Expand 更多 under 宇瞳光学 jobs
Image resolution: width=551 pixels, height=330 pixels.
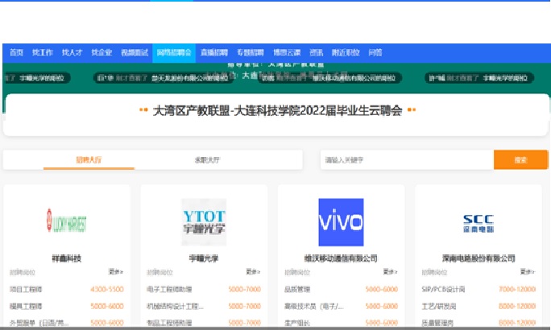253,272
